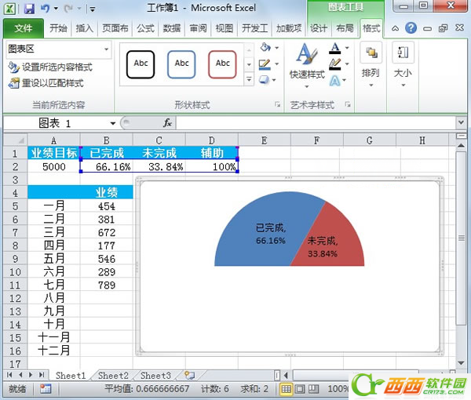Screen dimensions: 471x400
Task: Switch to the 数据 ribbon tab
Action: pos(171,28)
